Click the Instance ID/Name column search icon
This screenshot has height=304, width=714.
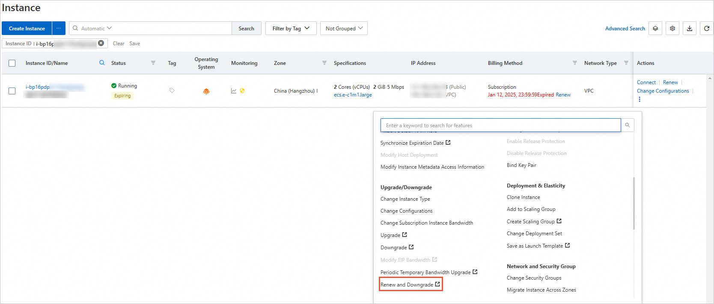pos(102,63)
